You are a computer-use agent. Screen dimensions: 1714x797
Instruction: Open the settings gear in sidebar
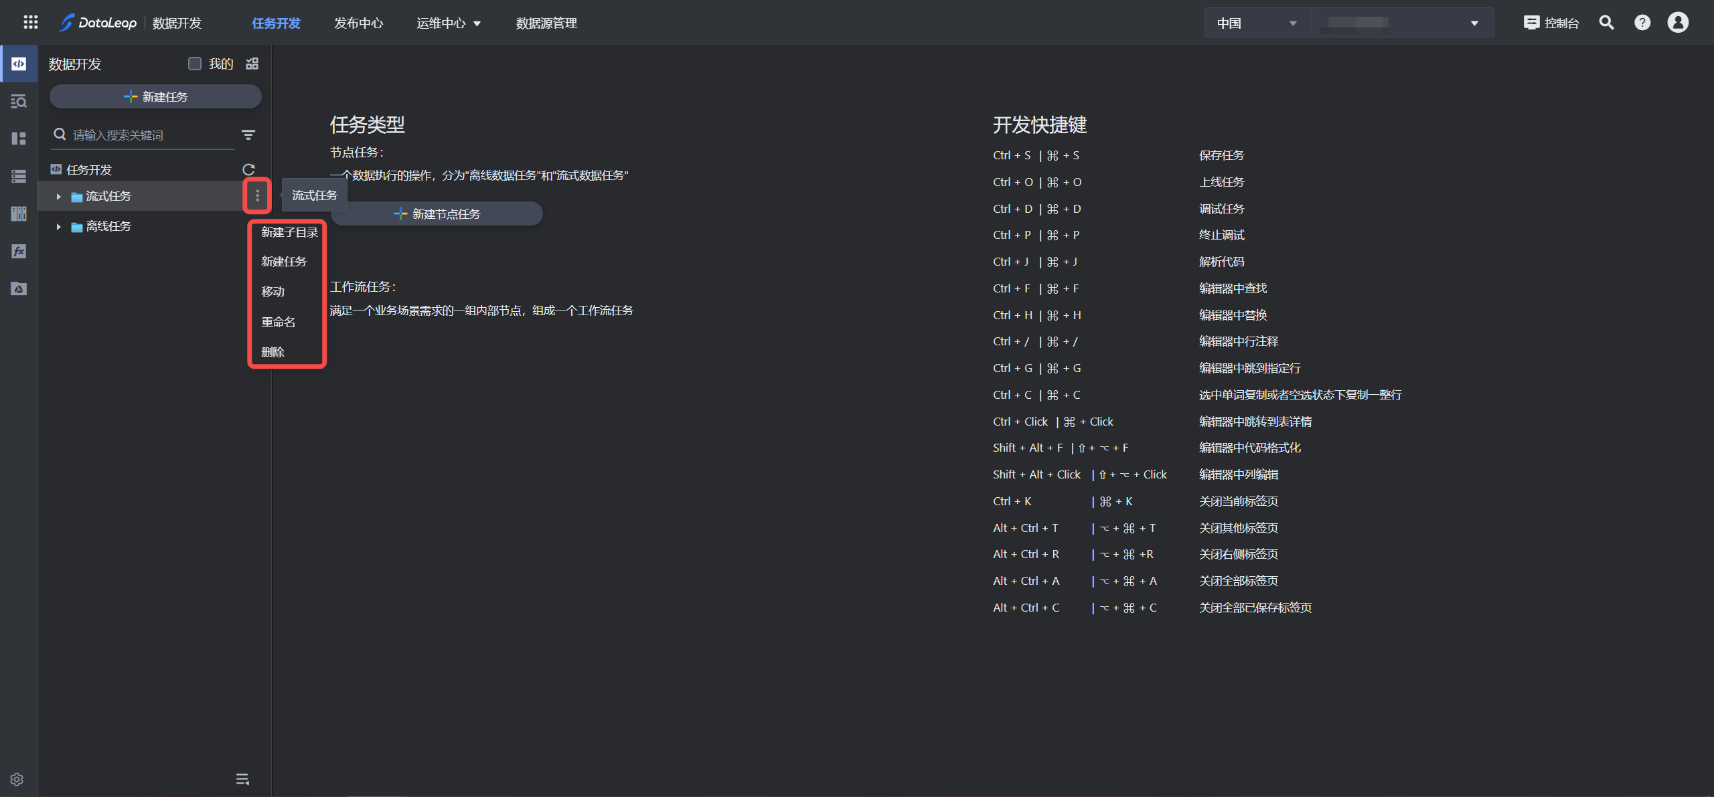pos(17,780)
